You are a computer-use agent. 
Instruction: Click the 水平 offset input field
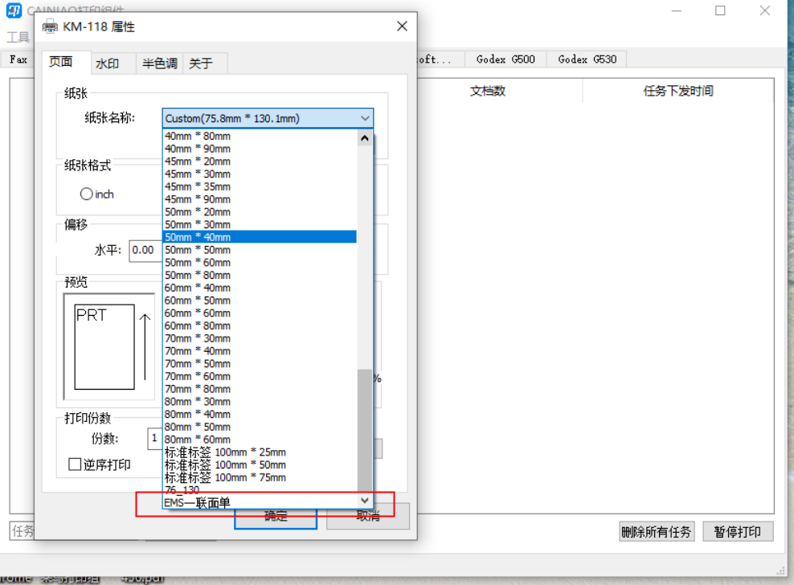(x=143, y=250)
